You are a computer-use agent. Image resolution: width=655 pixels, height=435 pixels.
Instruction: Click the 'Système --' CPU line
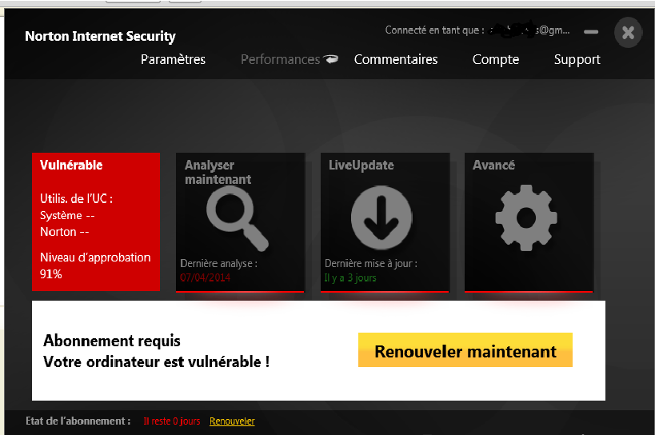pyautogui.click(x=67, y=215)
